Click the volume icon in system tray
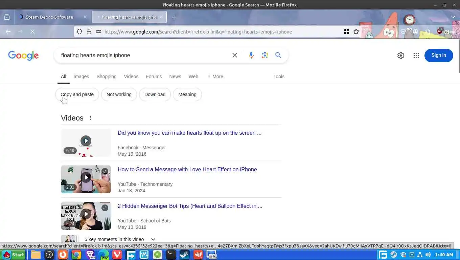 point(428,255)
